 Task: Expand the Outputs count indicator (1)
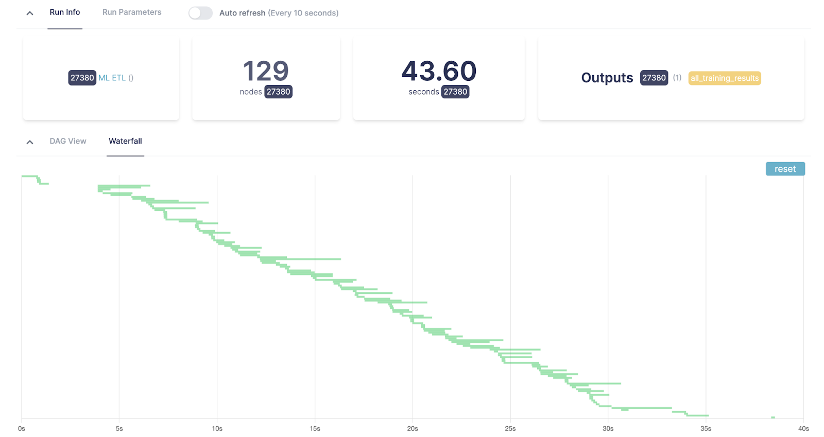(677, 78)
